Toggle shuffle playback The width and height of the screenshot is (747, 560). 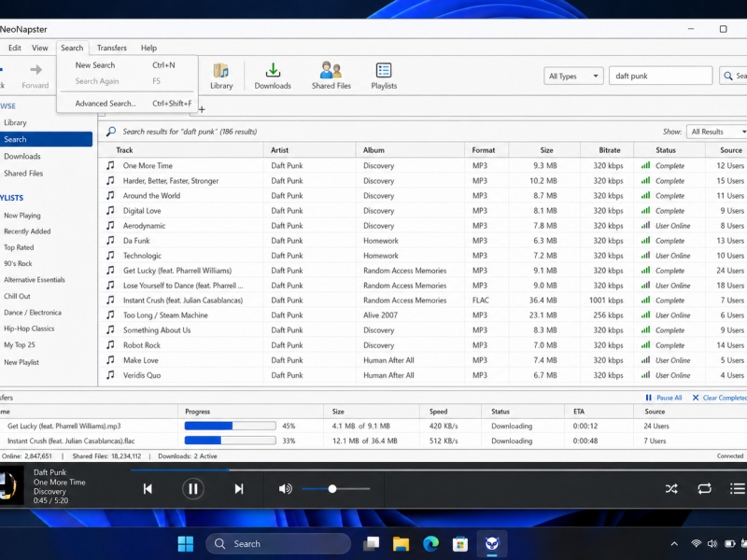[x=671, y=488]
